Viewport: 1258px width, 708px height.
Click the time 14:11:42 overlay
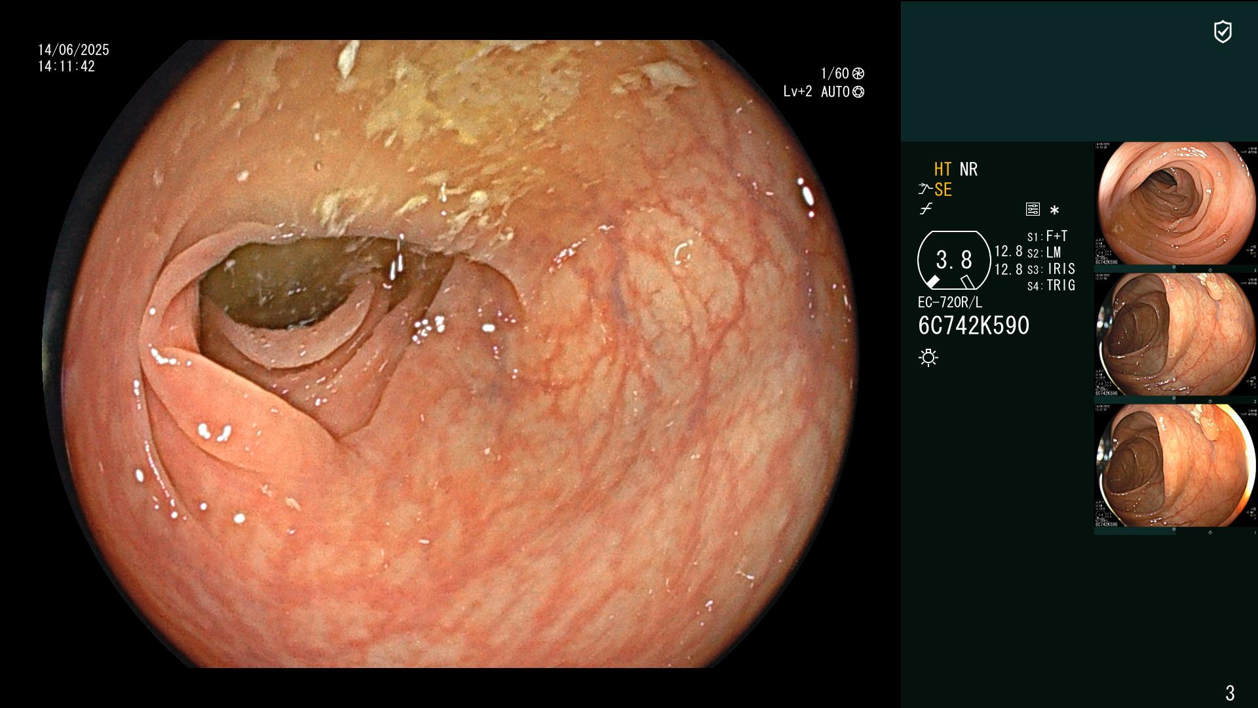coord(66,66)
